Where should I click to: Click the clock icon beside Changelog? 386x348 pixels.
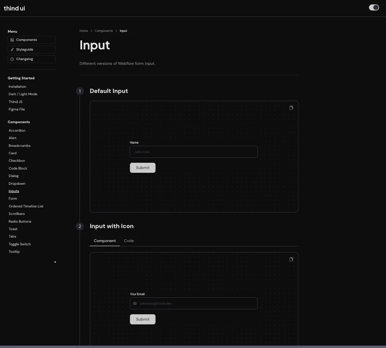pos(12,59)
